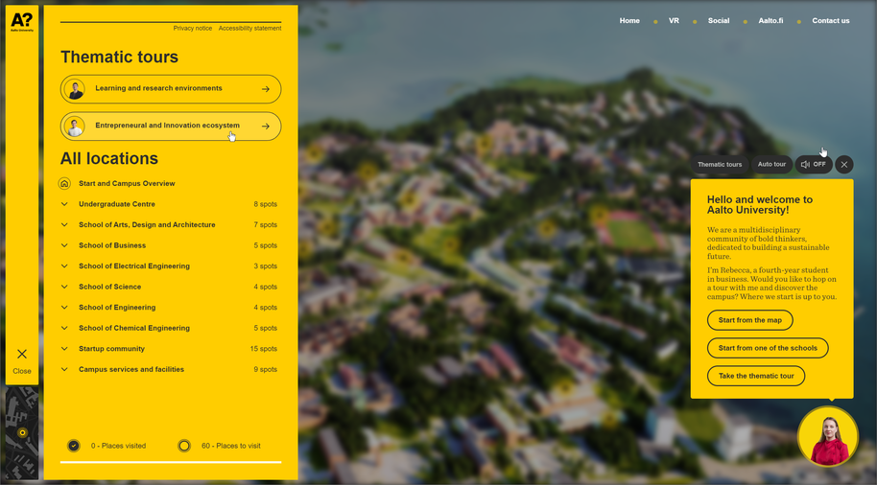Image resolution: width=877 pixels, height=485 pixels.
Task: Click Rebecca's guide avatar
Action: (827, 436)
